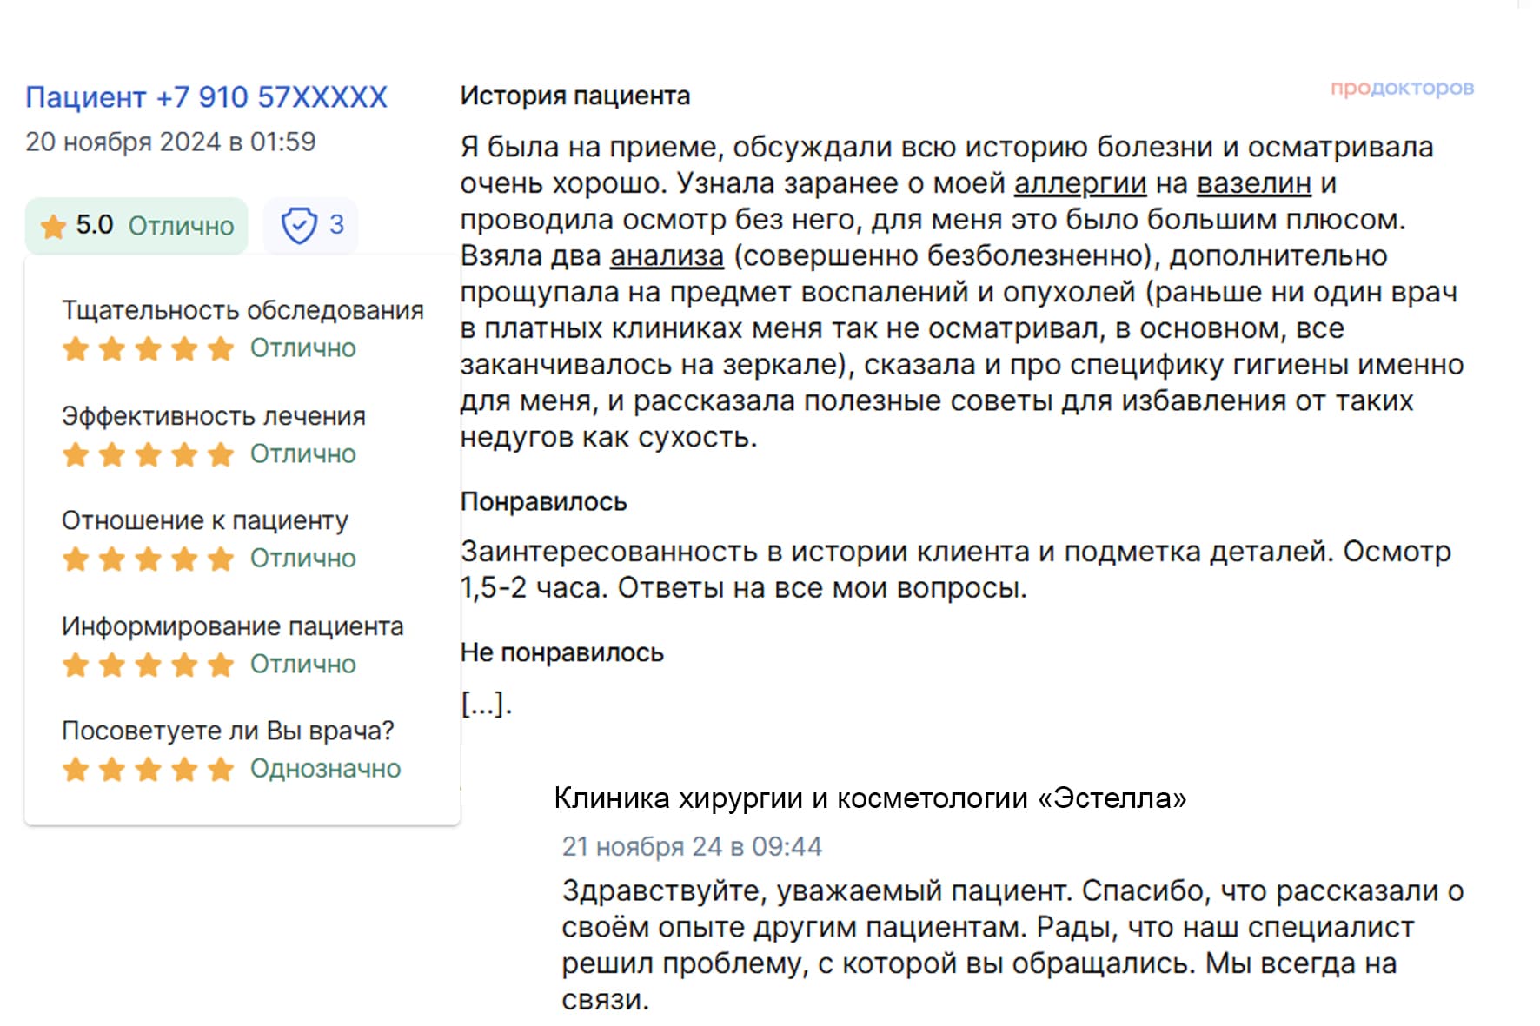Click the 'Отлично' label next to Информирование пациента stars
This screenshot has height=1026, width=1540.
pos(303,665)
